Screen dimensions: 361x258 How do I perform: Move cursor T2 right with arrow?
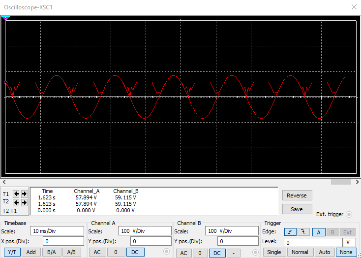click(x=24, y=203)
